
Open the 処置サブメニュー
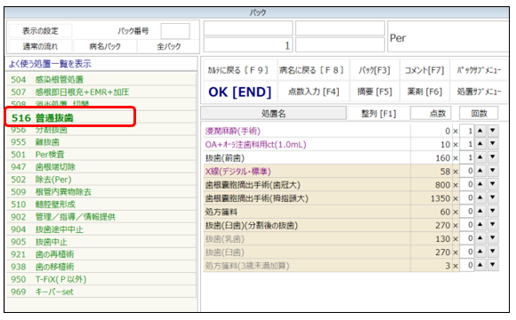479,92
